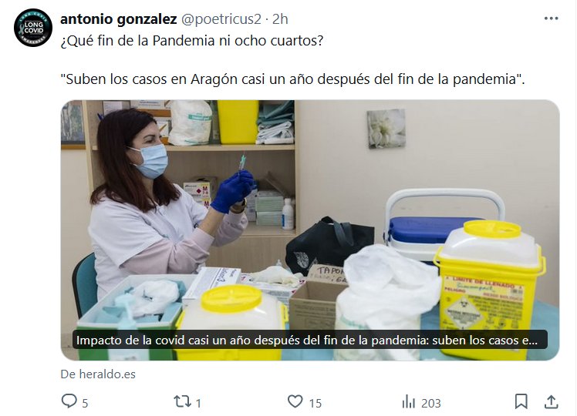Image resolution: width=577 pixels, height=416 pixels.
Task: View analytics bar chart icon
Action: tap(409, 401)
